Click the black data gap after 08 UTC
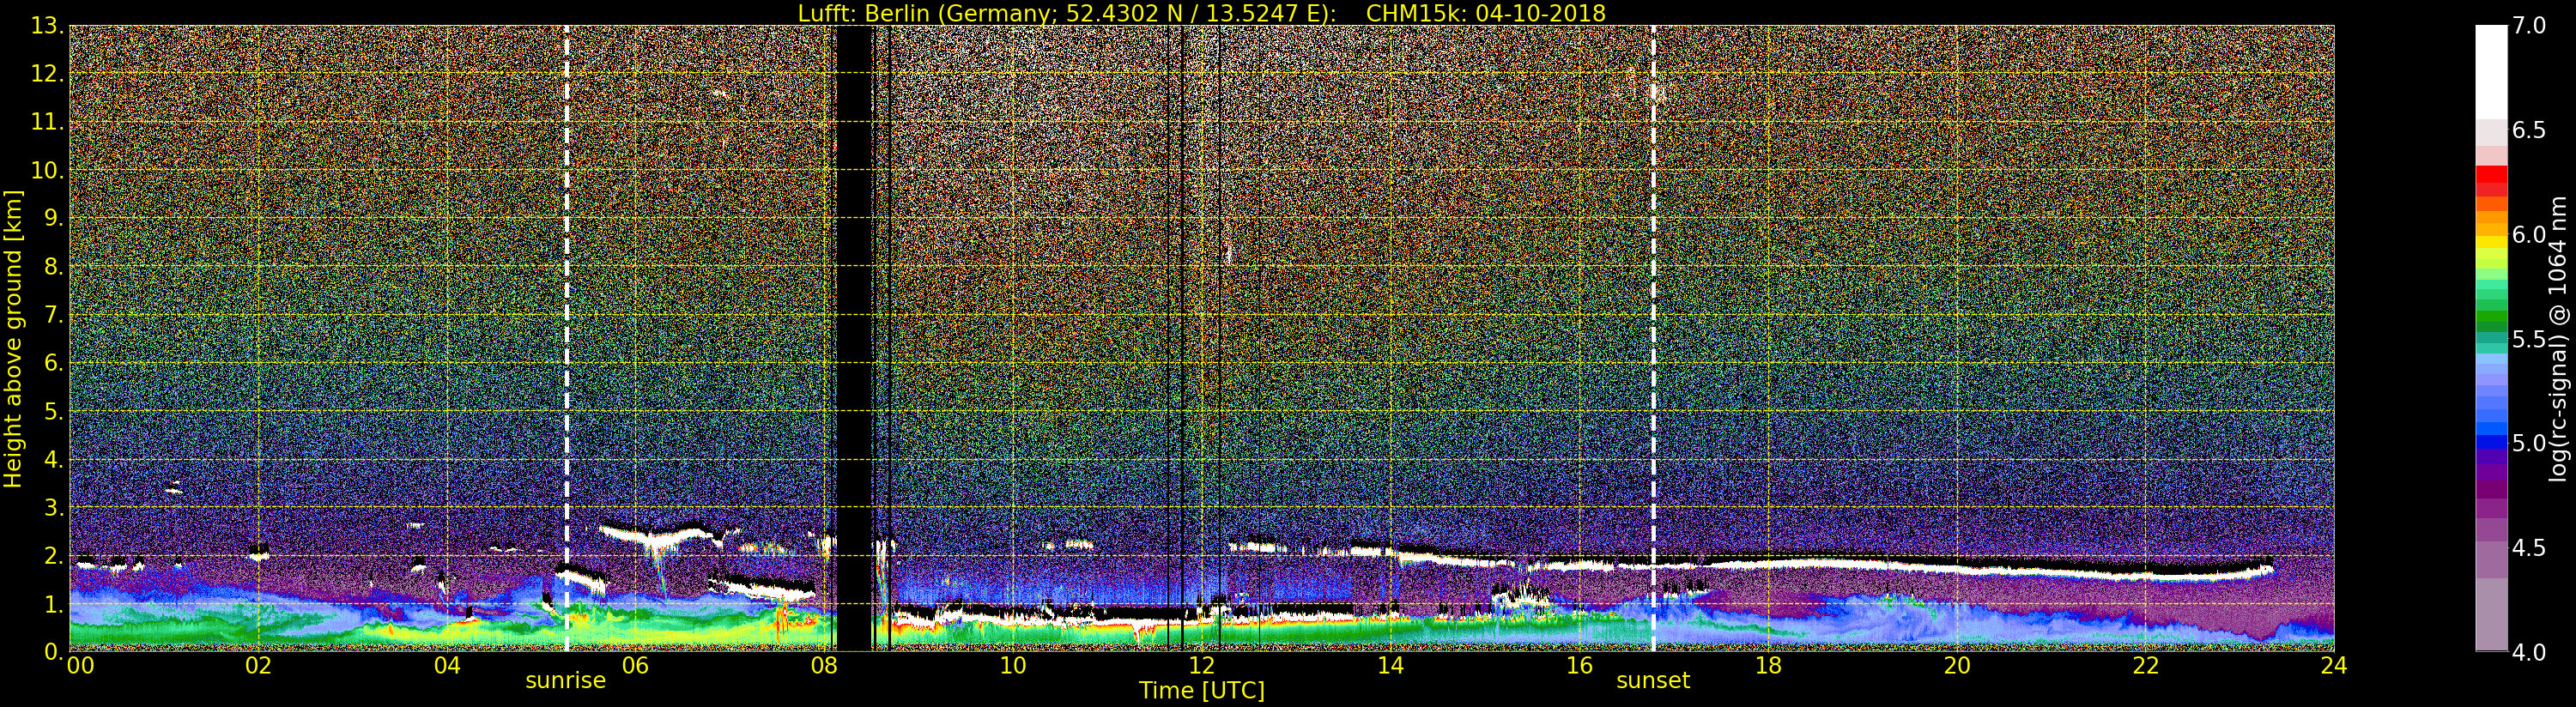 pyautogui.click(x=854, y=338)
